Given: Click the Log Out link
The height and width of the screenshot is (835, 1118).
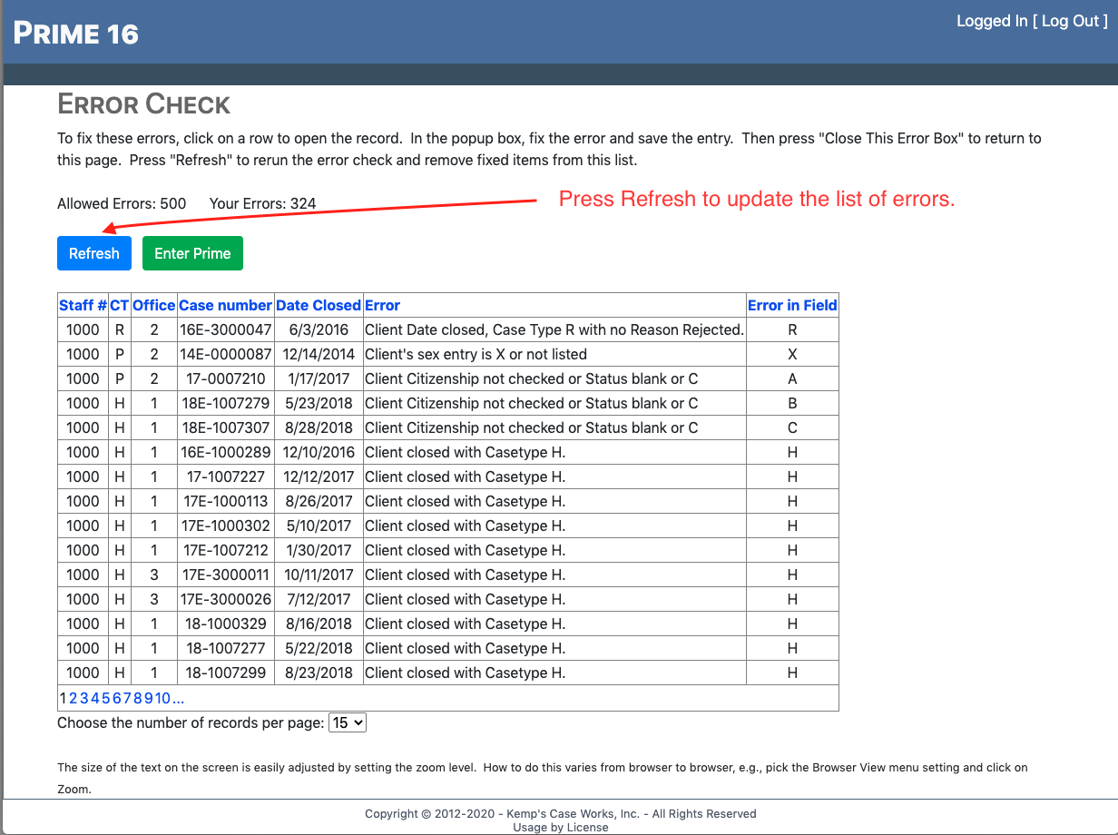Looking at the screenshot, I should coord(1070,22).
